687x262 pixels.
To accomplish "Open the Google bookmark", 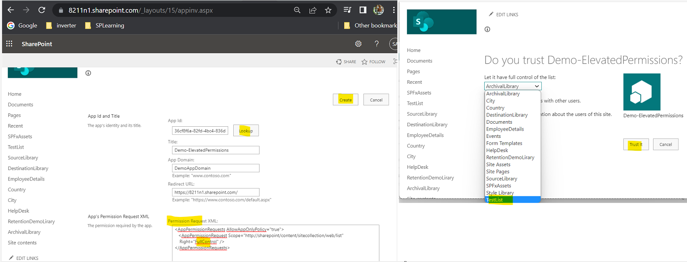I will coord(22,25).
